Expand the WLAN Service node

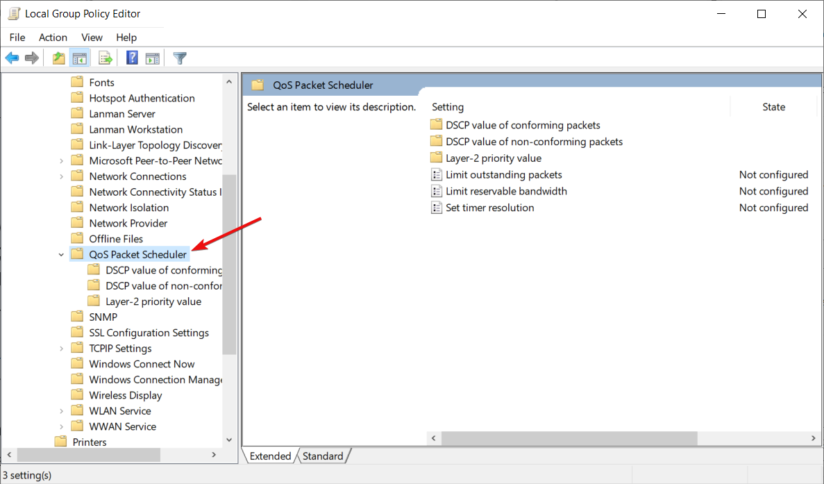[61, 411]
